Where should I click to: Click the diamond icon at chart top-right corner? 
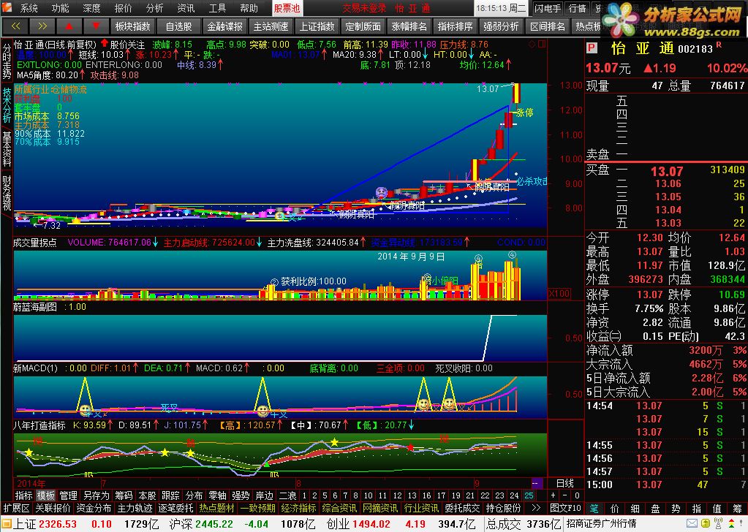pos(532,44)
